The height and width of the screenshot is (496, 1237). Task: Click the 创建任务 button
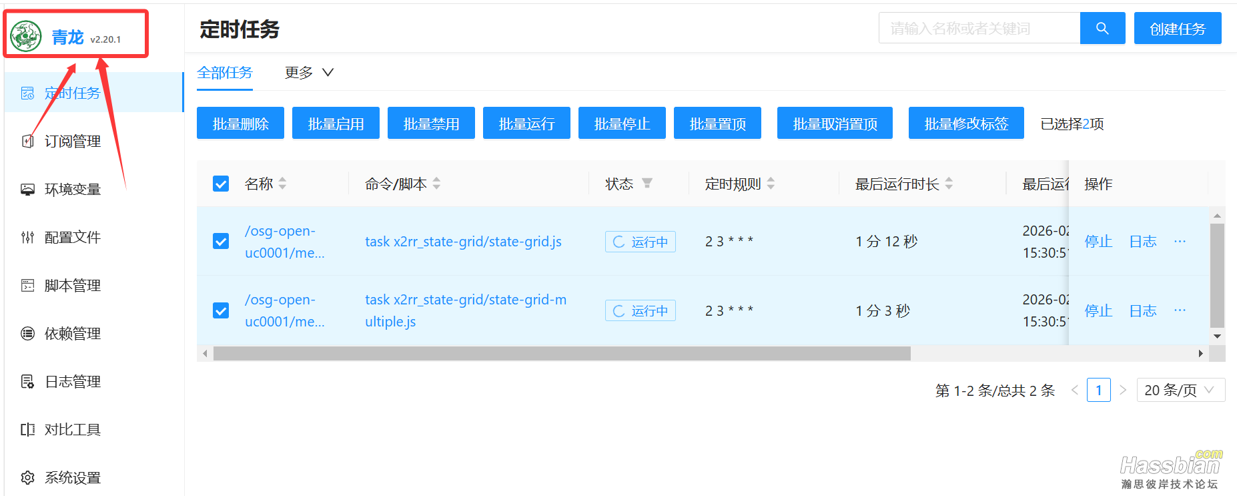[x=1178, y=28]
